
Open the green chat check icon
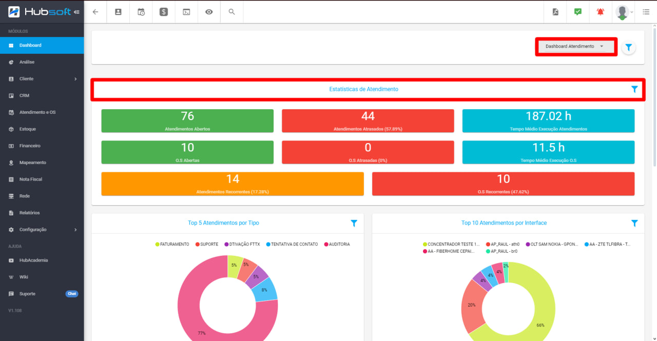click(578, 12)
